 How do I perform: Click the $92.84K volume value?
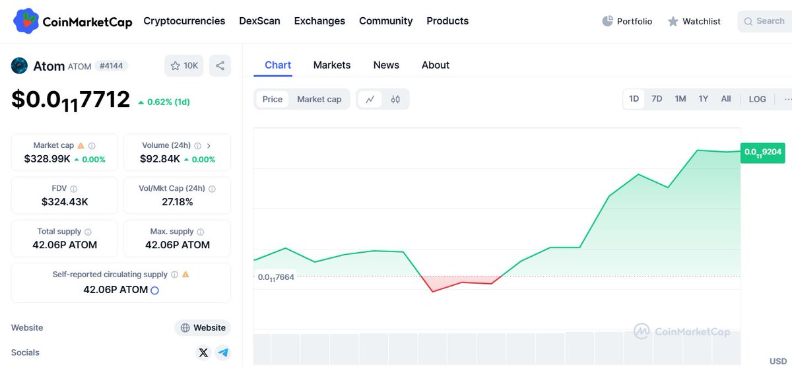coord(160,159)
